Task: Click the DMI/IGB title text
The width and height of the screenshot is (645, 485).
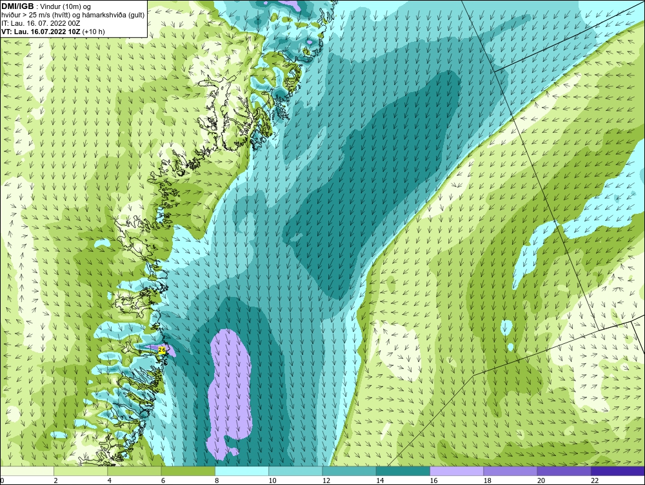Action: (17, 6)
